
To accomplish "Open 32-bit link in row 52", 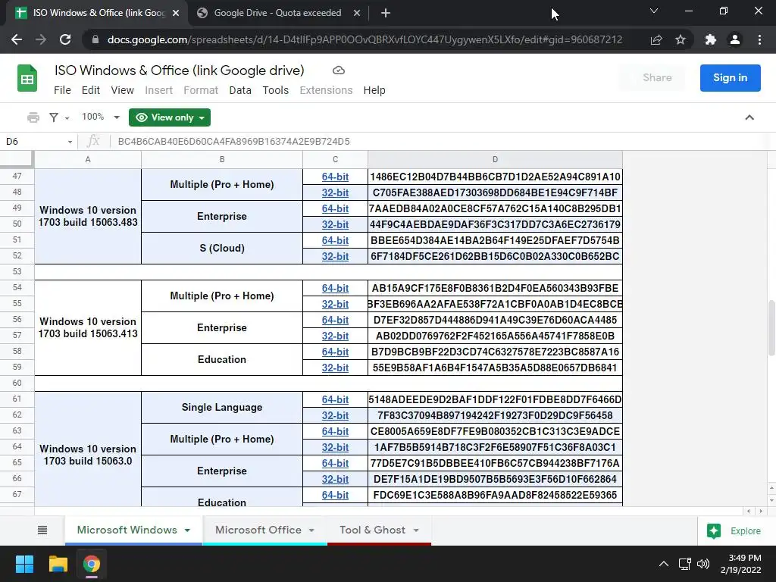I will [x=335, y=256].
